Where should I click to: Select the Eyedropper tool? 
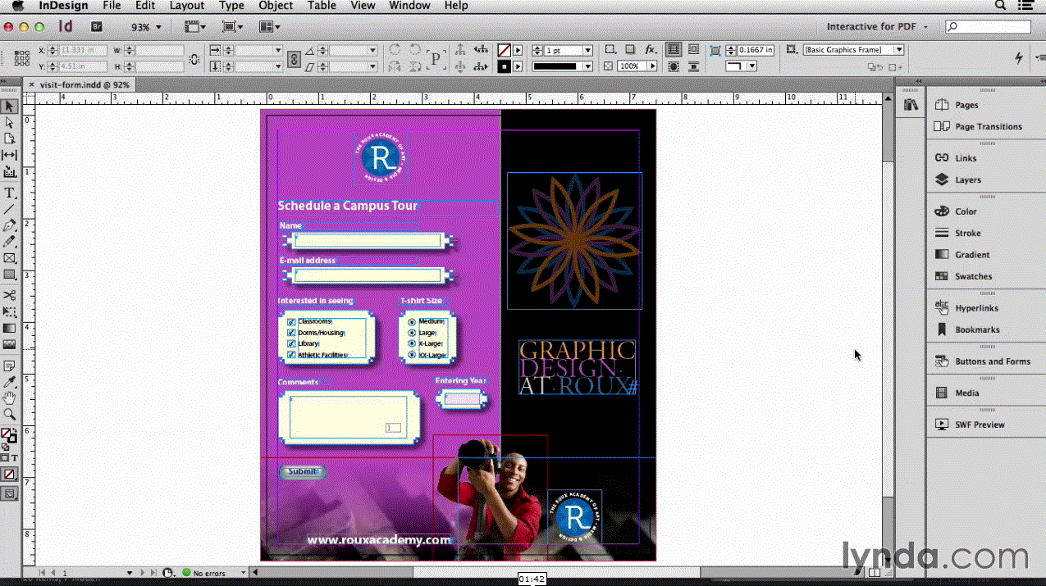click(10, 382)
